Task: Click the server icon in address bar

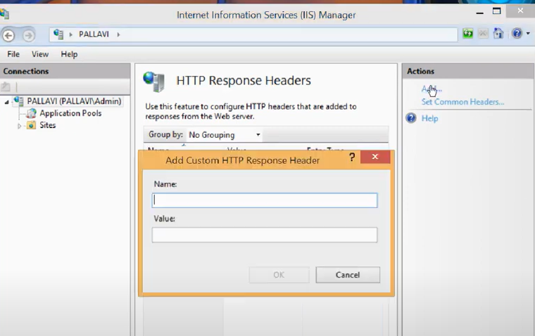Action: click(58, 34)
